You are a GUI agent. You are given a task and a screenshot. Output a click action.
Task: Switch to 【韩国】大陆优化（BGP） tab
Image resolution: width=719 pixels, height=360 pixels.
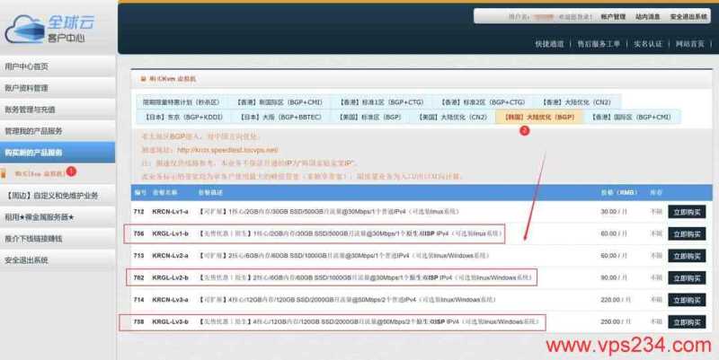point(536,117)
